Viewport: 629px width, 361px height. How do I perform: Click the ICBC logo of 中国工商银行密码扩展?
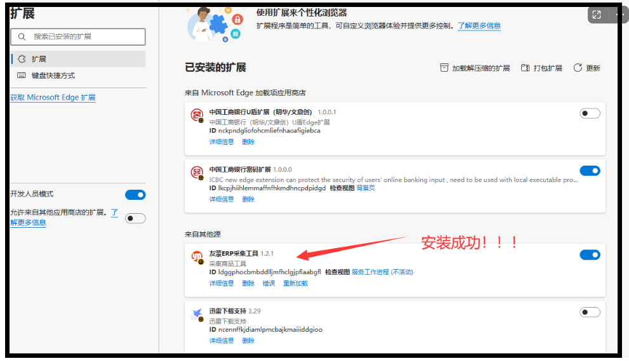(x=197, y=173)
